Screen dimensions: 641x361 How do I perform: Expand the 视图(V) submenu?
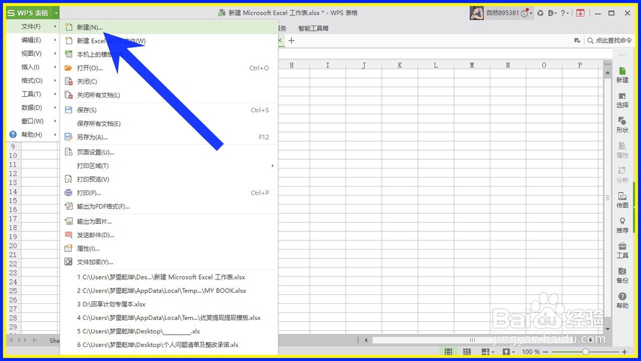click(54, 54)
